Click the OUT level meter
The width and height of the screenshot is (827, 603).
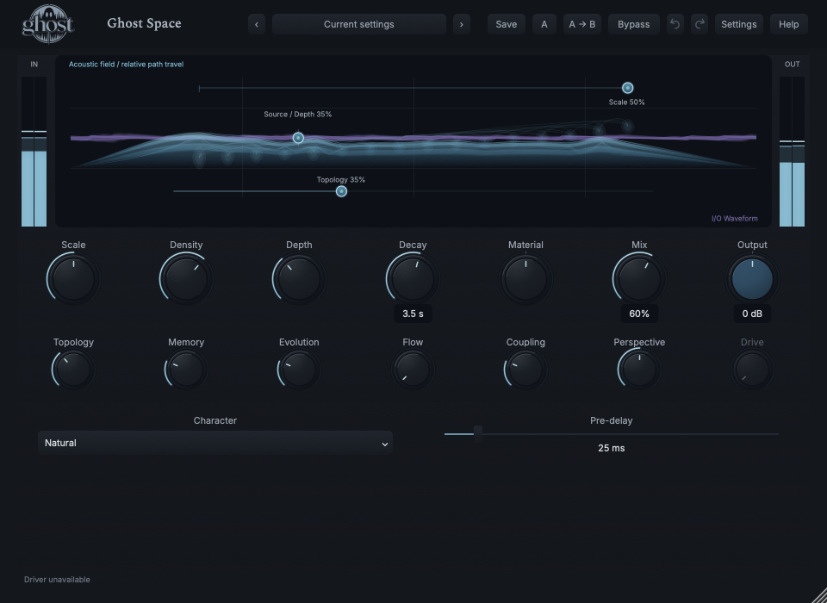pyautogui.click(x=792, y=152)
